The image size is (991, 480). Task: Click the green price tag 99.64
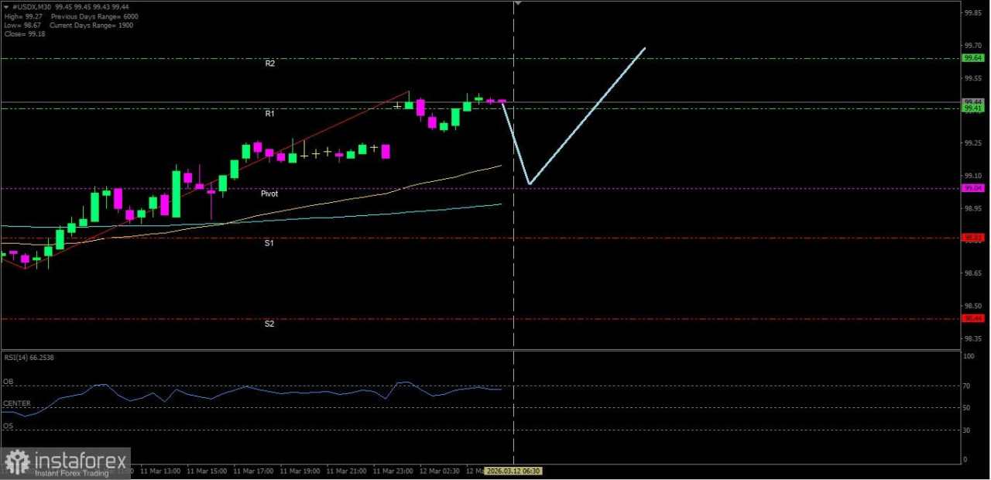(x=972, y=57)
